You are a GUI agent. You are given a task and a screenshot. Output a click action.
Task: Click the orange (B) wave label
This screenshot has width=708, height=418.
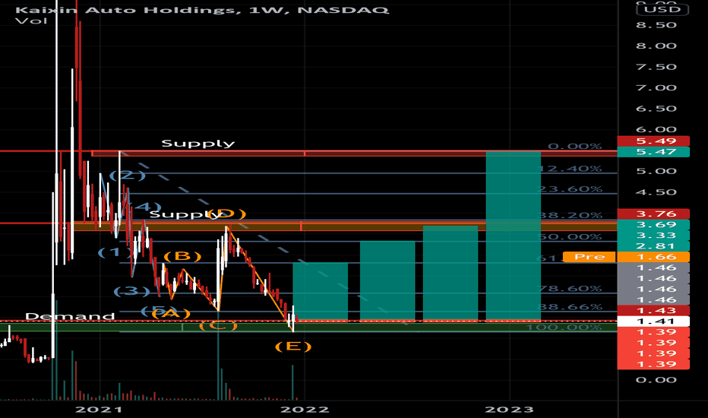click(182, 257)
